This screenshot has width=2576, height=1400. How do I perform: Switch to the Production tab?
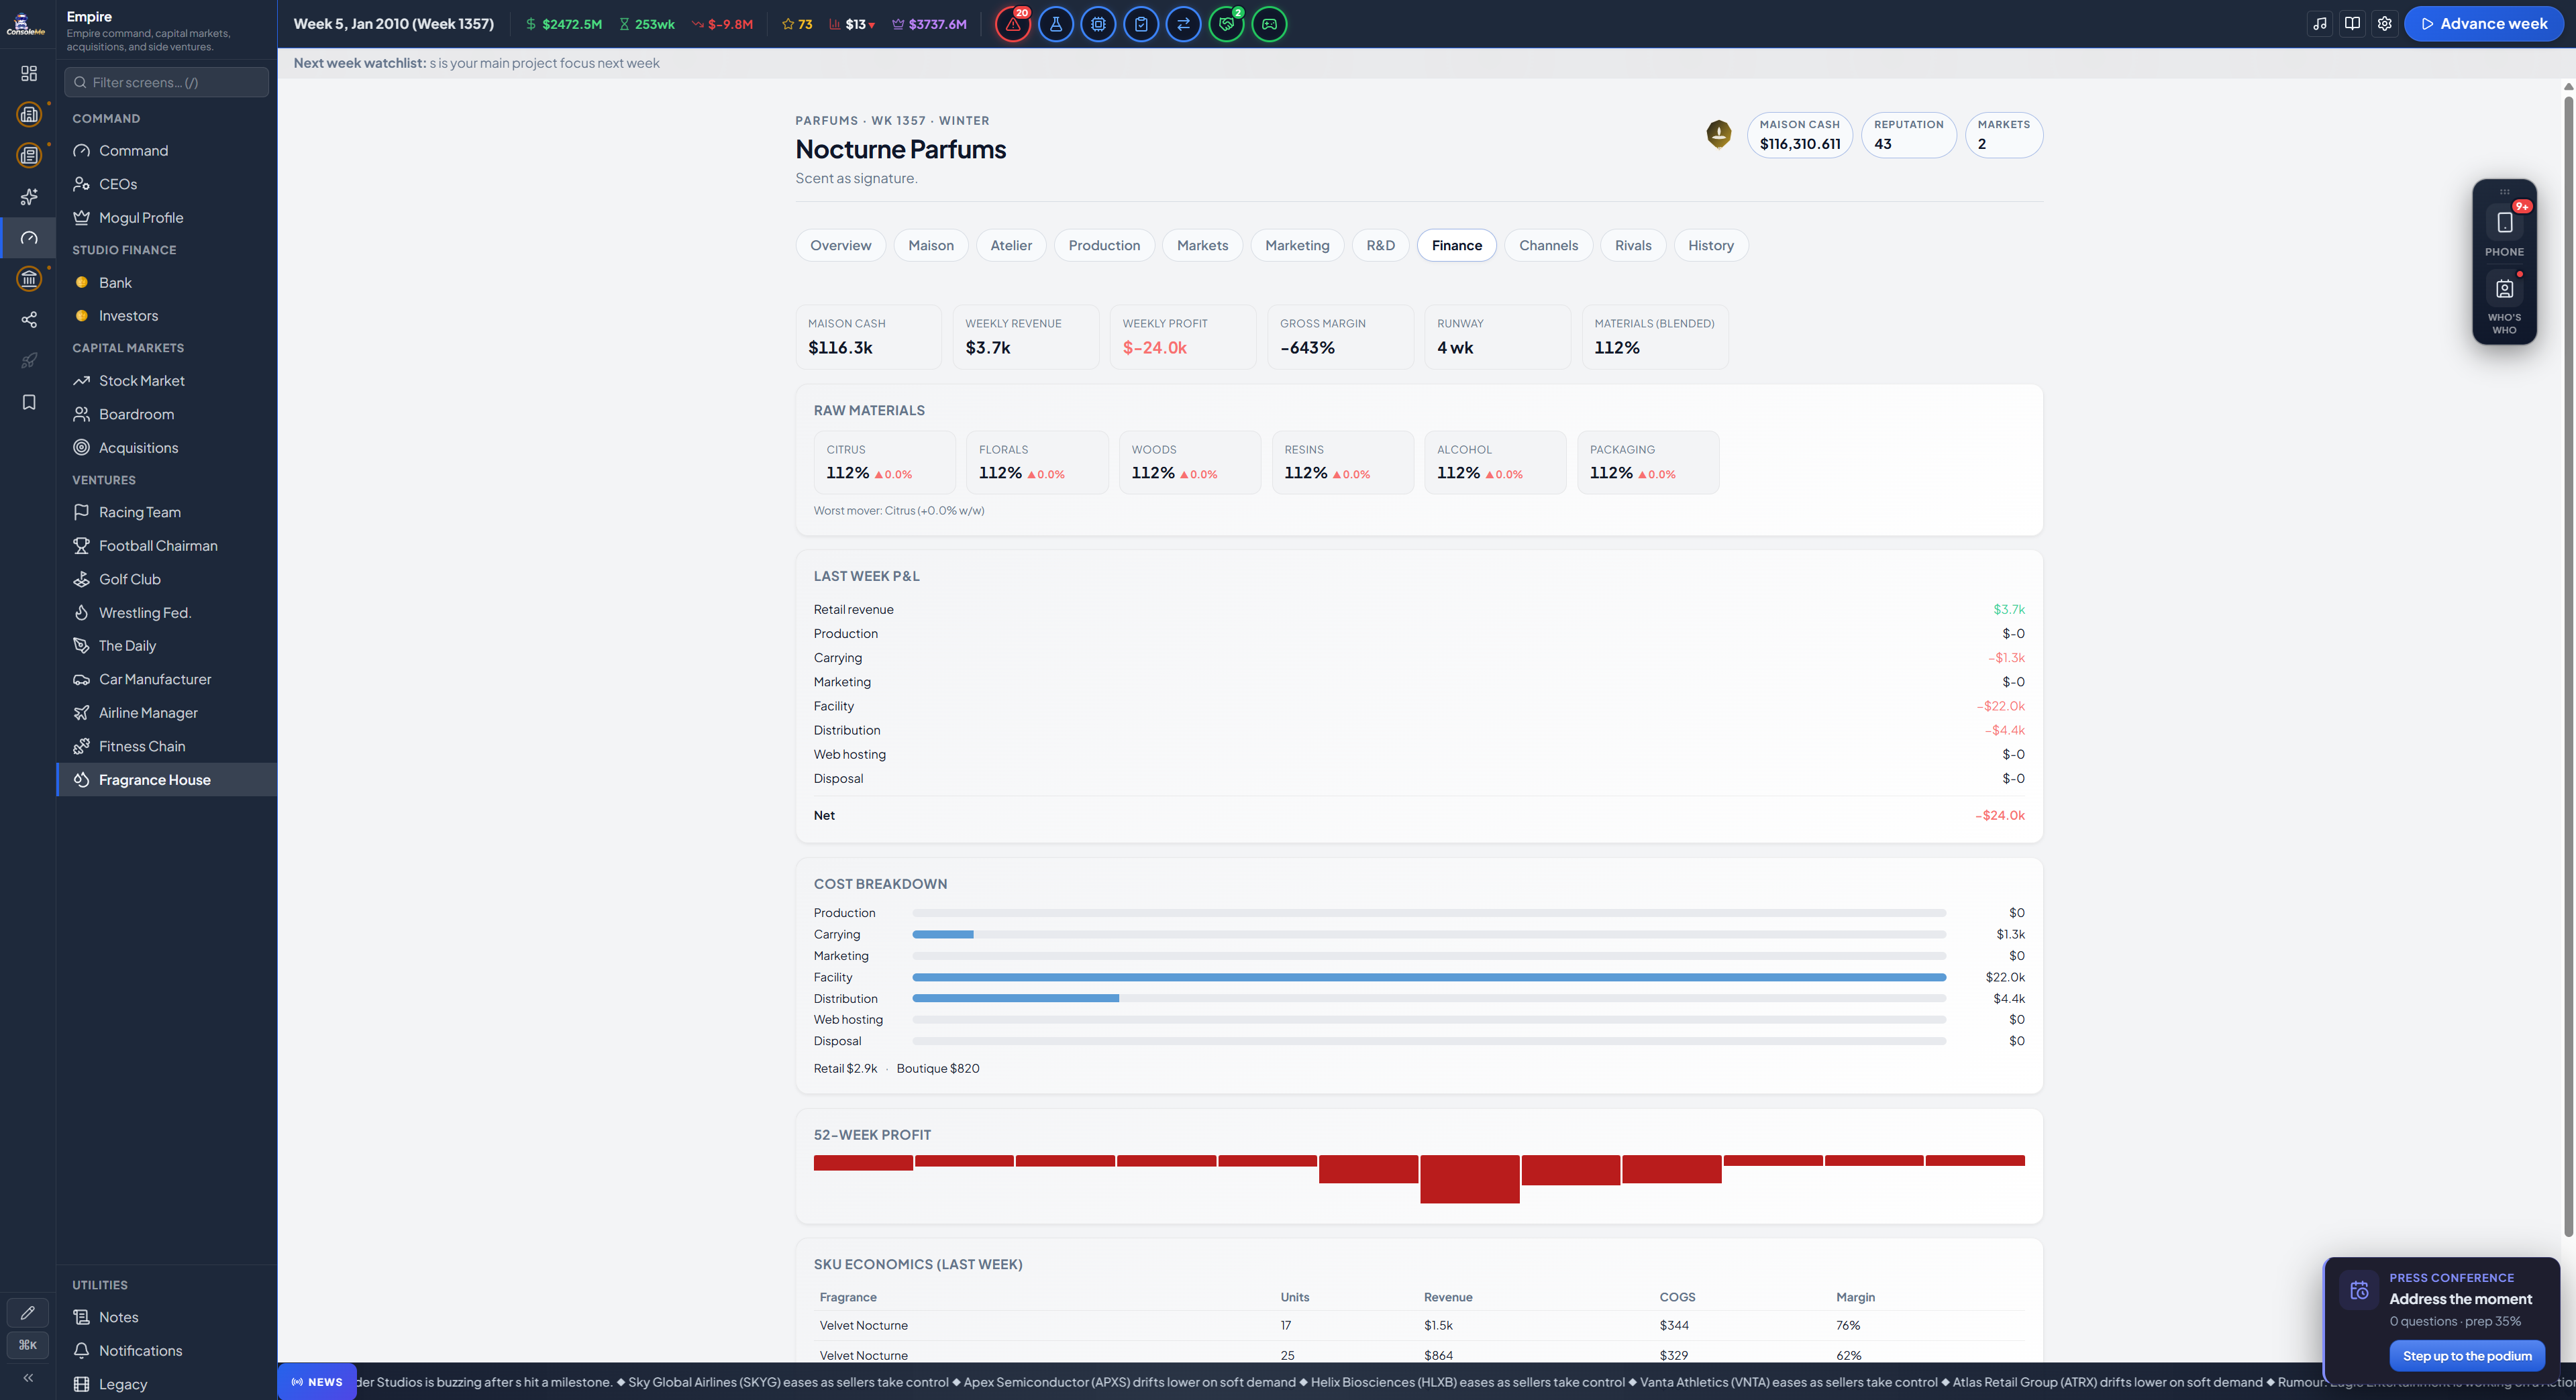click(x=1104, y=245)
